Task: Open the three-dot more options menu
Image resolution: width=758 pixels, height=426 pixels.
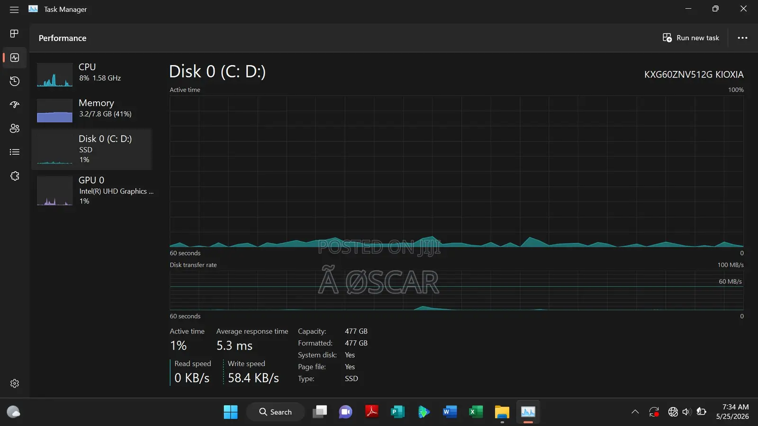Action: [x=742, y=38]
